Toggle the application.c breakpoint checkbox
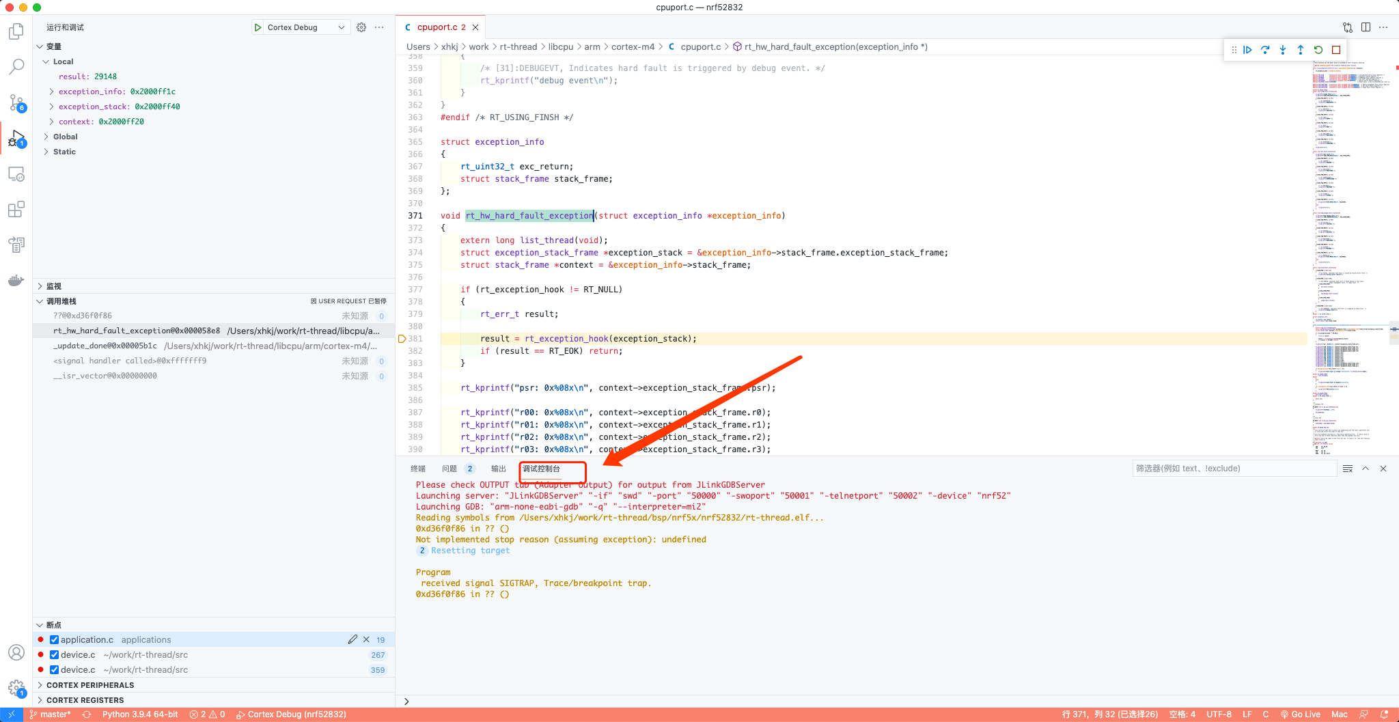Viewport: 1399px width, 722px height. [54, 639]
